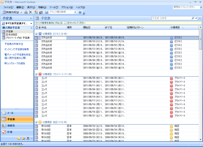
Task: Click the red プライベート swatch for 2011/05/25 コンパ
Action: [x=171, y=78]
